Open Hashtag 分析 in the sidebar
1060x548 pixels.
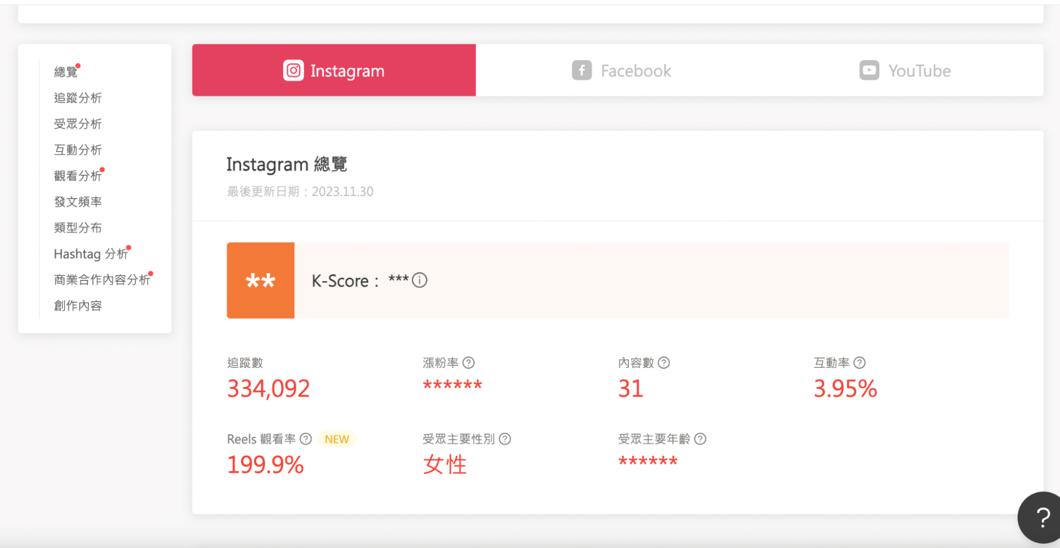[x=91, y=254]
